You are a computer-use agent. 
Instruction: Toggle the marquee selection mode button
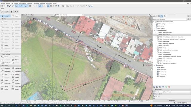(x=40, y=6)
